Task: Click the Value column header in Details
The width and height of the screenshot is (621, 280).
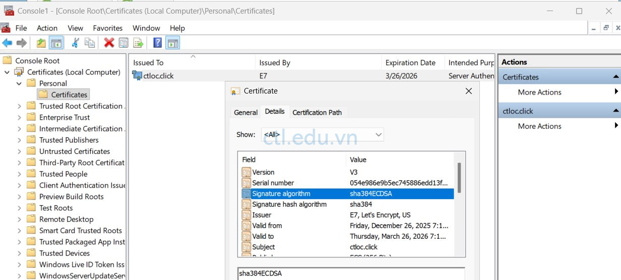Action: tap(400, 160)
